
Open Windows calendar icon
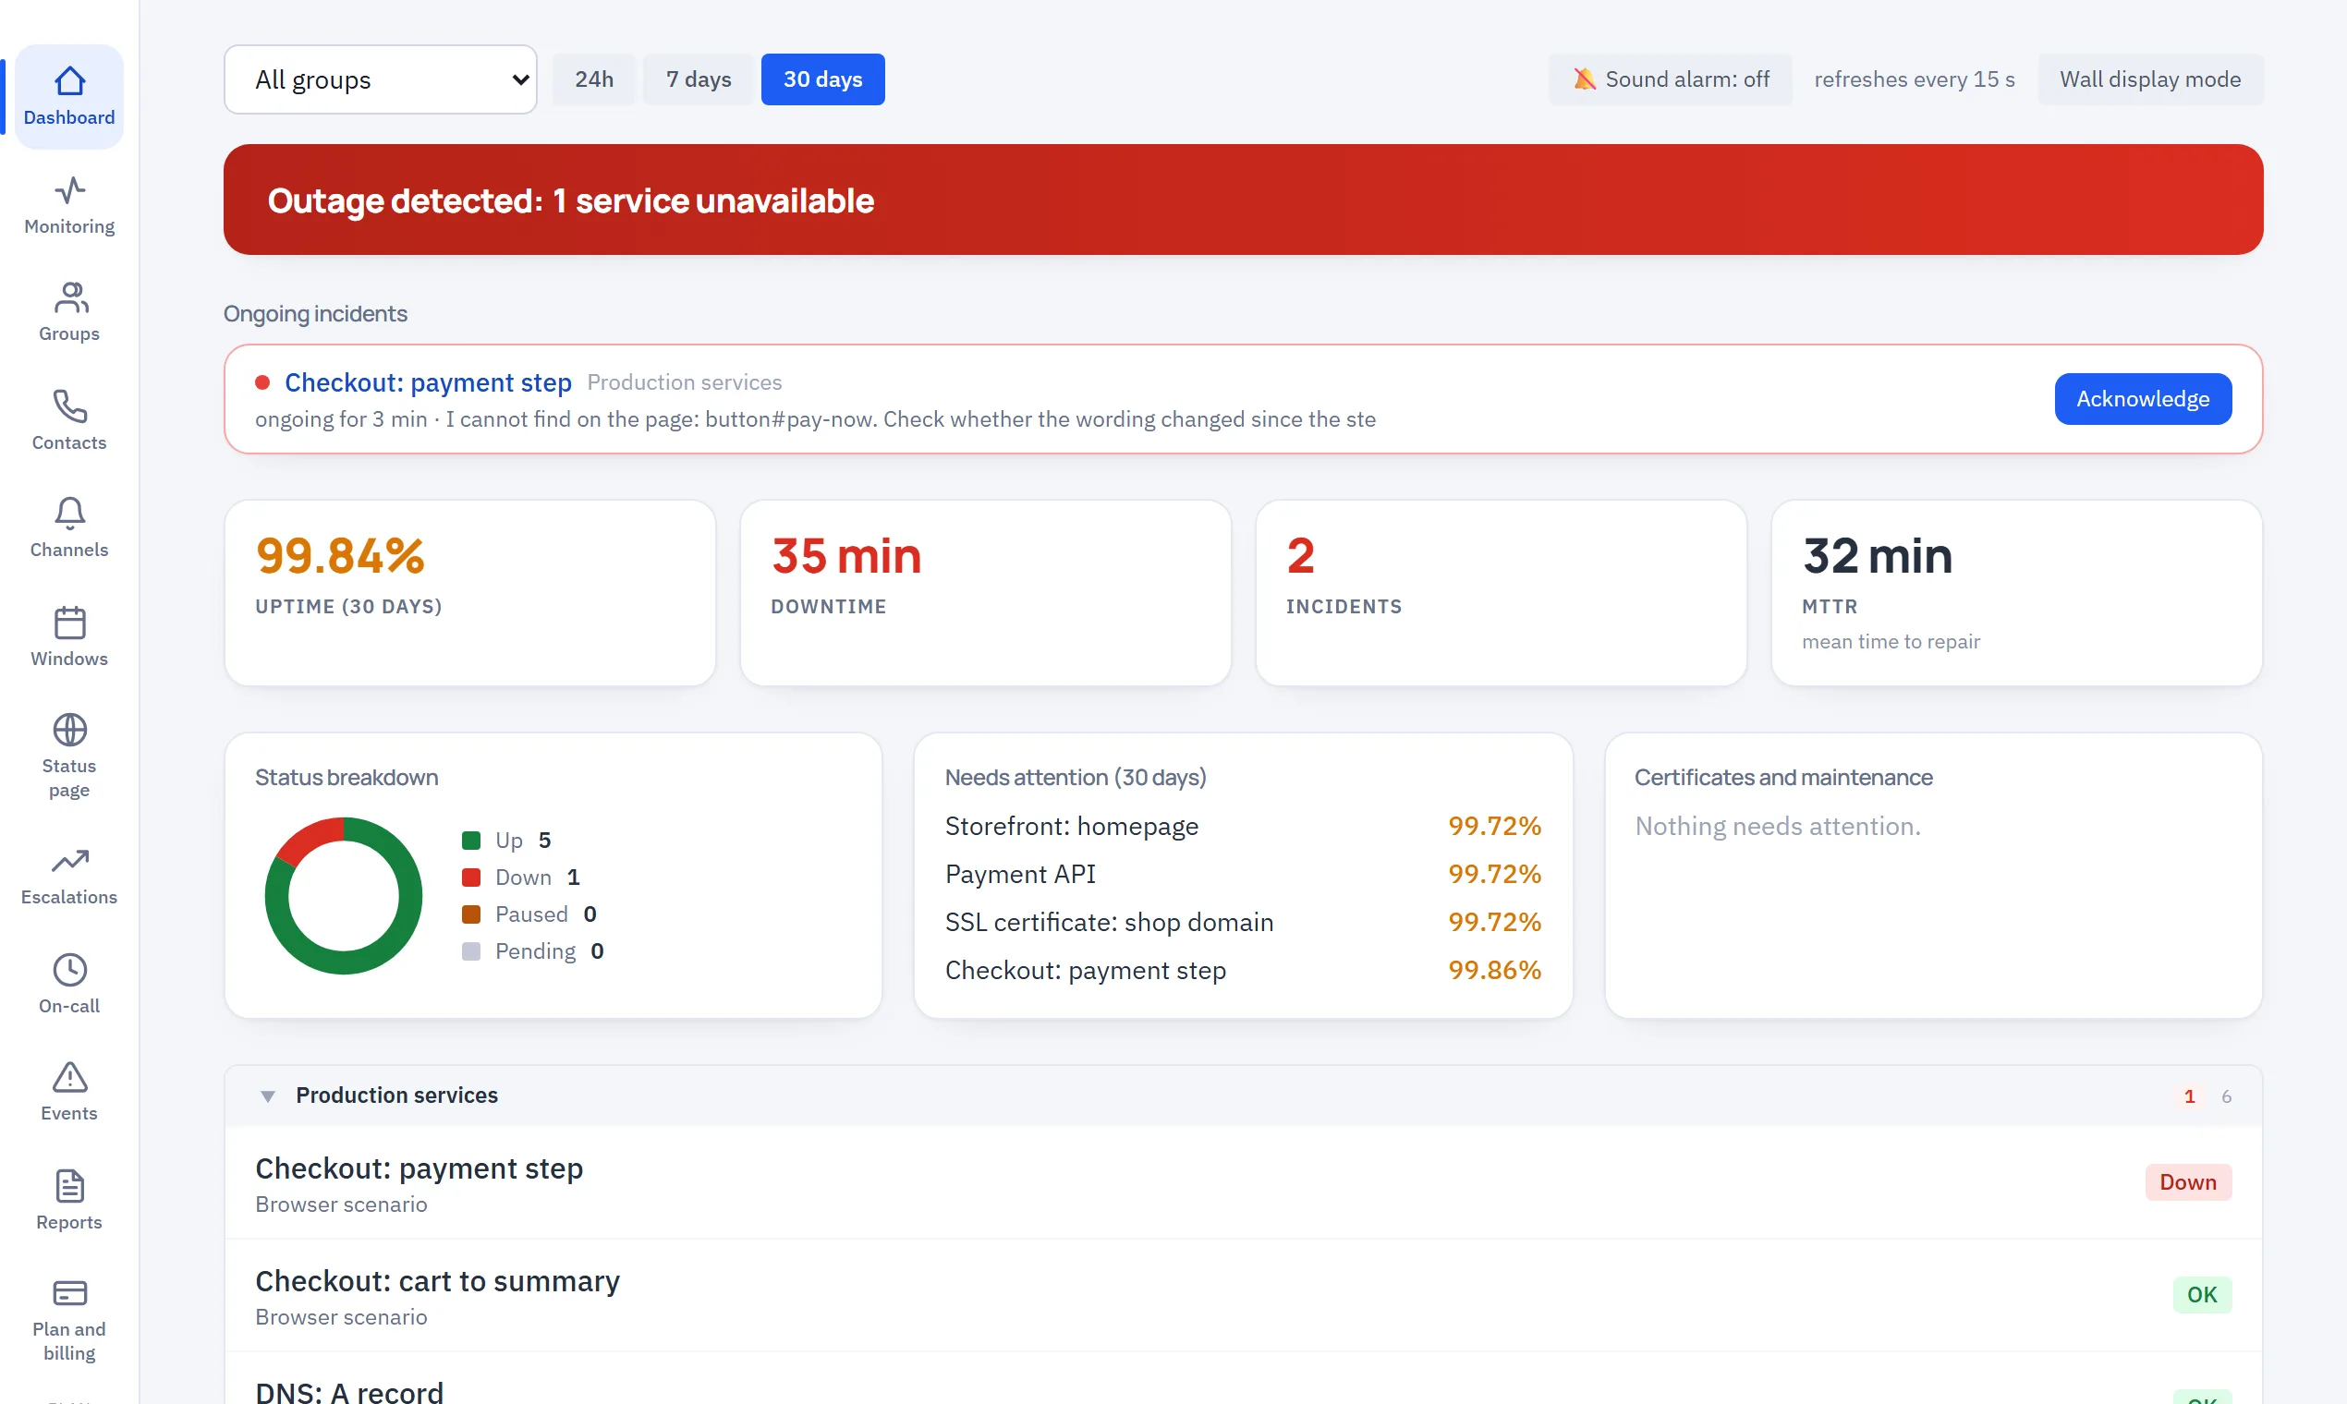(69, 623)
